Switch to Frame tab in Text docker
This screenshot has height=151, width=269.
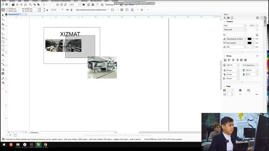click(232, 18)
